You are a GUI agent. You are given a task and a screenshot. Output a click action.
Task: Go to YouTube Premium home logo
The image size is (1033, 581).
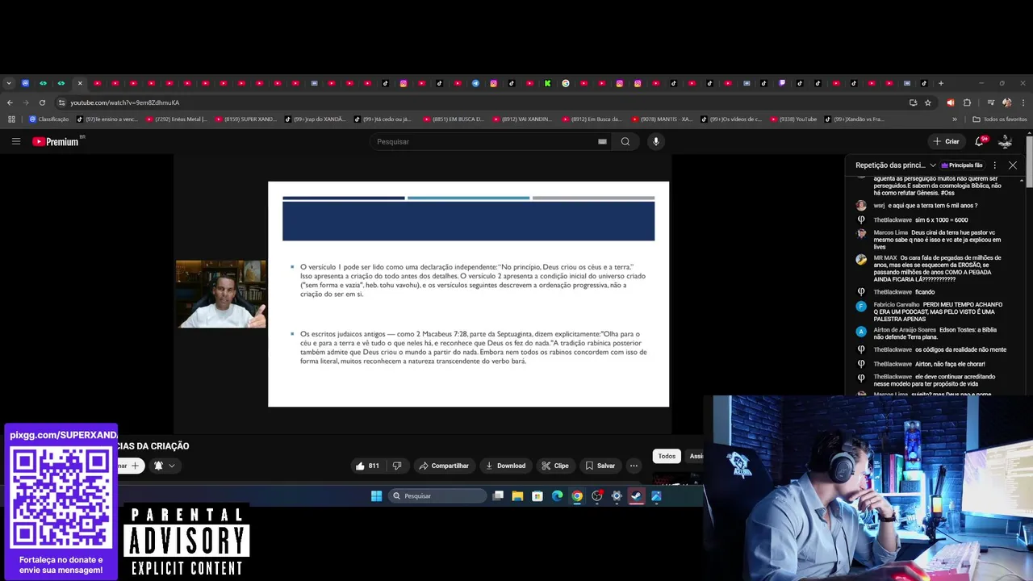coord(56,141)
